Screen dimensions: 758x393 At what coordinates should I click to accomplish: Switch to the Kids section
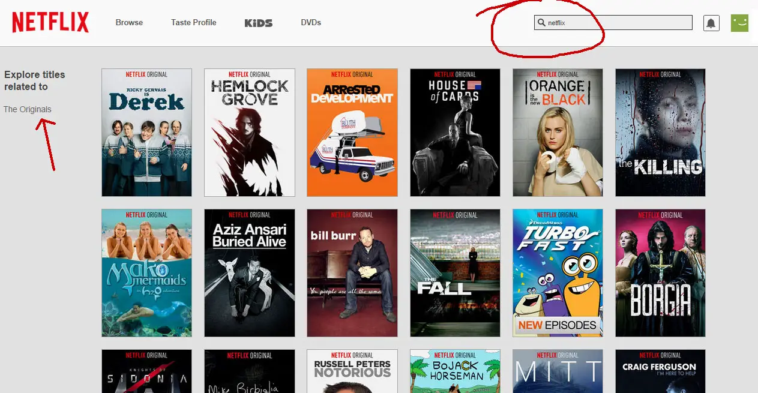pos(259,23)
